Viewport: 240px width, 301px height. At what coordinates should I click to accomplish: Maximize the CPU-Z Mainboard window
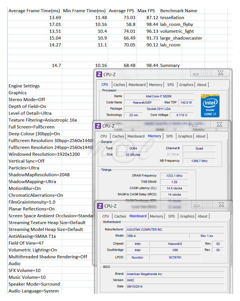pyautogui.click(x=207, y=205)
